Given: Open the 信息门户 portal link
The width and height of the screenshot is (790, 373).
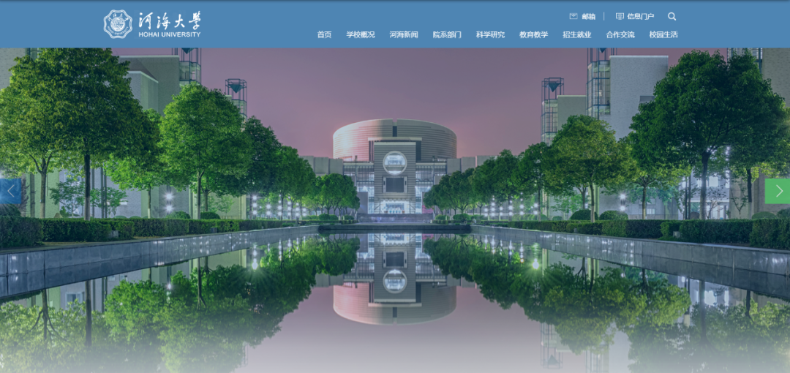Looking at the screenshot, I should (x=635, y=16).
